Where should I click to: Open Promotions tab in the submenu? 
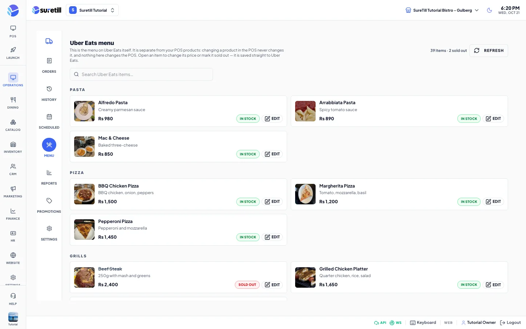coord(49,205)
